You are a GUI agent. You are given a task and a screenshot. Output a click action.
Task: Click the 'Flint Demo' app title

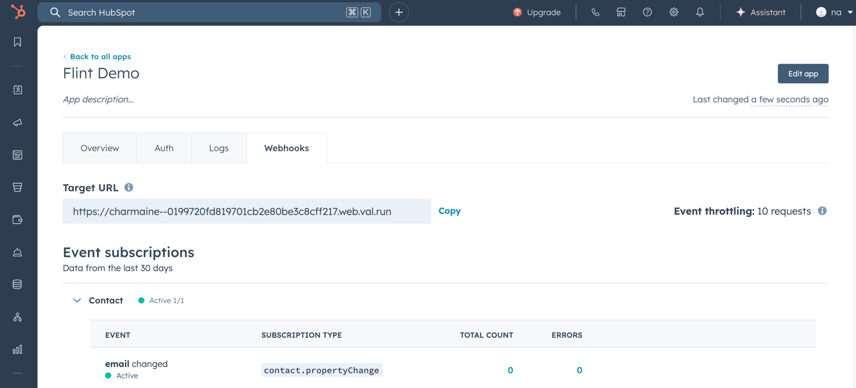tap(101, 73)
